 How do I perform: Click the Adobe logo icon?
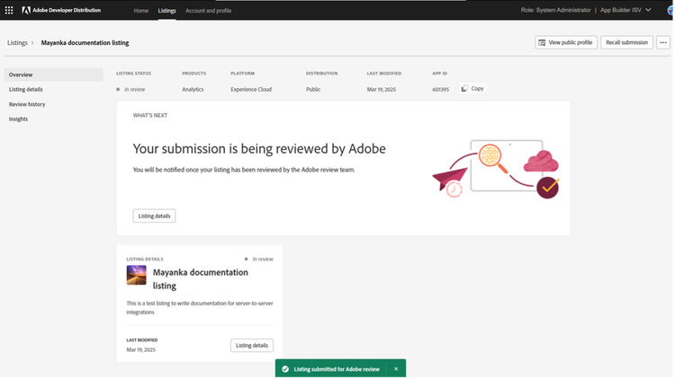point(26,10)
